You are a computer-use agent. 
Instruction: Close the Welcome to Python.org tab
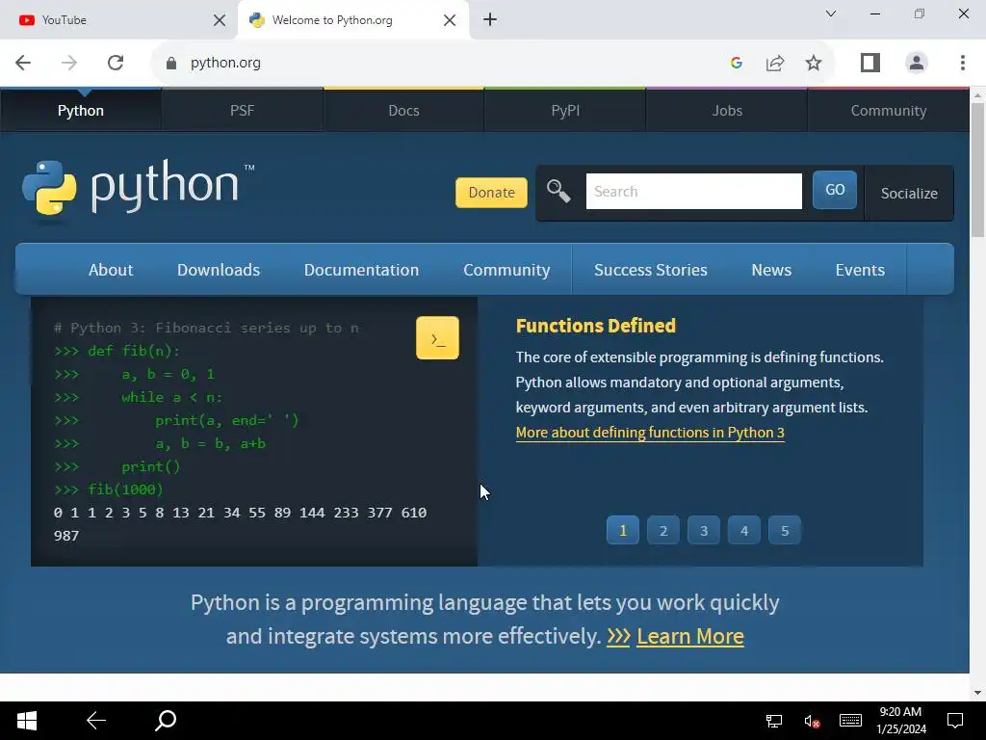(x=450, y=20)
